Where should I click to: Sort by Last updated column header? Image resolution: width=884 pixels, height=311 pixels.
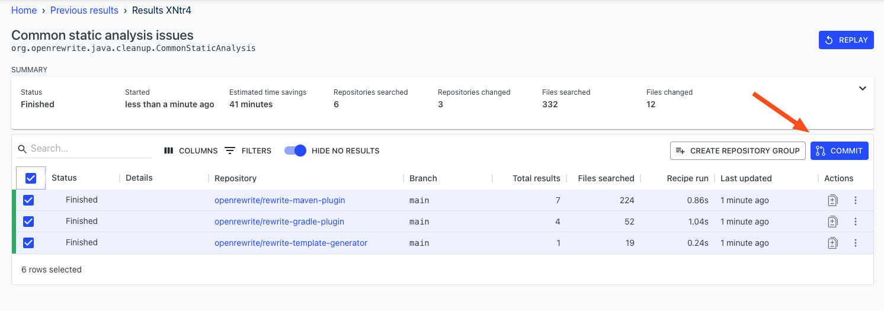click(x=746, y=178)
